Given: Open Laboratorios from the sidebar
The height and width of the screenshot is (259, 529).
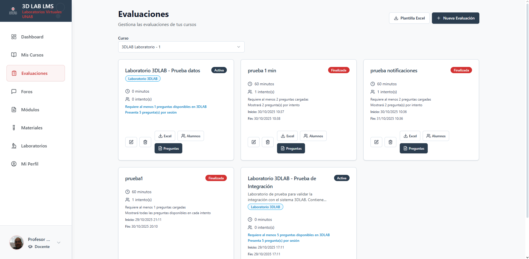Looking at the screenshot, I should coord(34,146).
